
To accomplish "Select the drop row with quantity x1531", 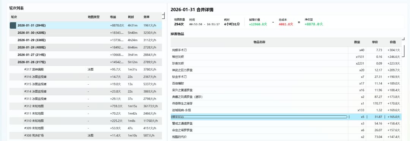I will pyautogui.click(x=286, y=57).
